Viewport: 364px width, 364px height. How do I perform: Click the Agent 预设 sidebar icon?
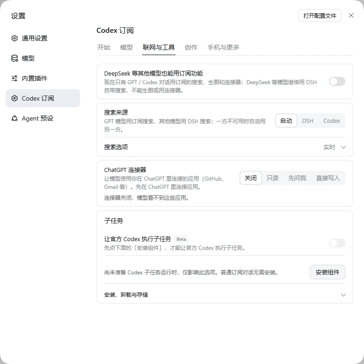pos(15,118)
